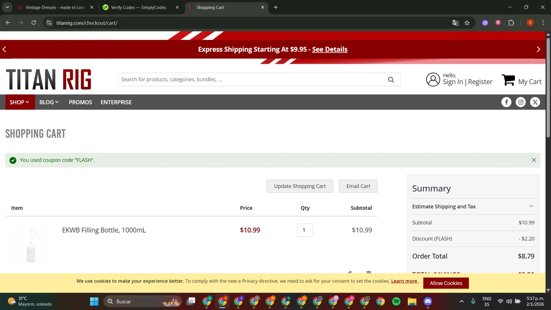Open the browser translate icon
The width and height of the screenshot is (551, 310).
coord(455,23)
